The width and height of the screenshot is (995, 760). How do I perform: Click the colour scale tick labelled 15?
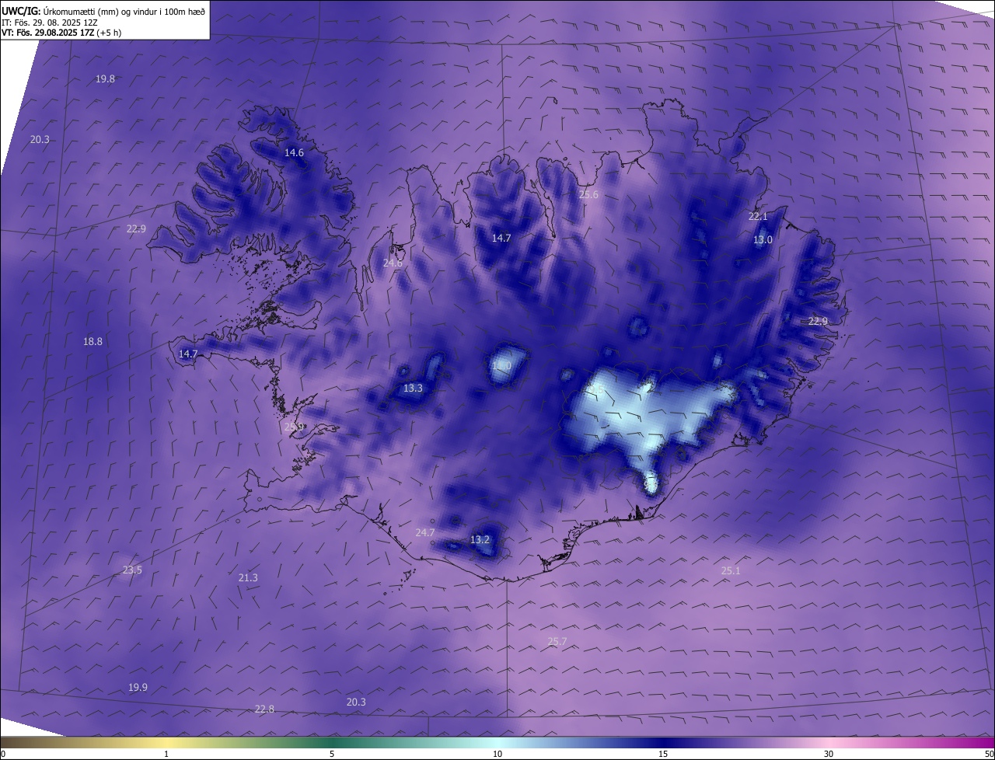[x=663, y=754]
